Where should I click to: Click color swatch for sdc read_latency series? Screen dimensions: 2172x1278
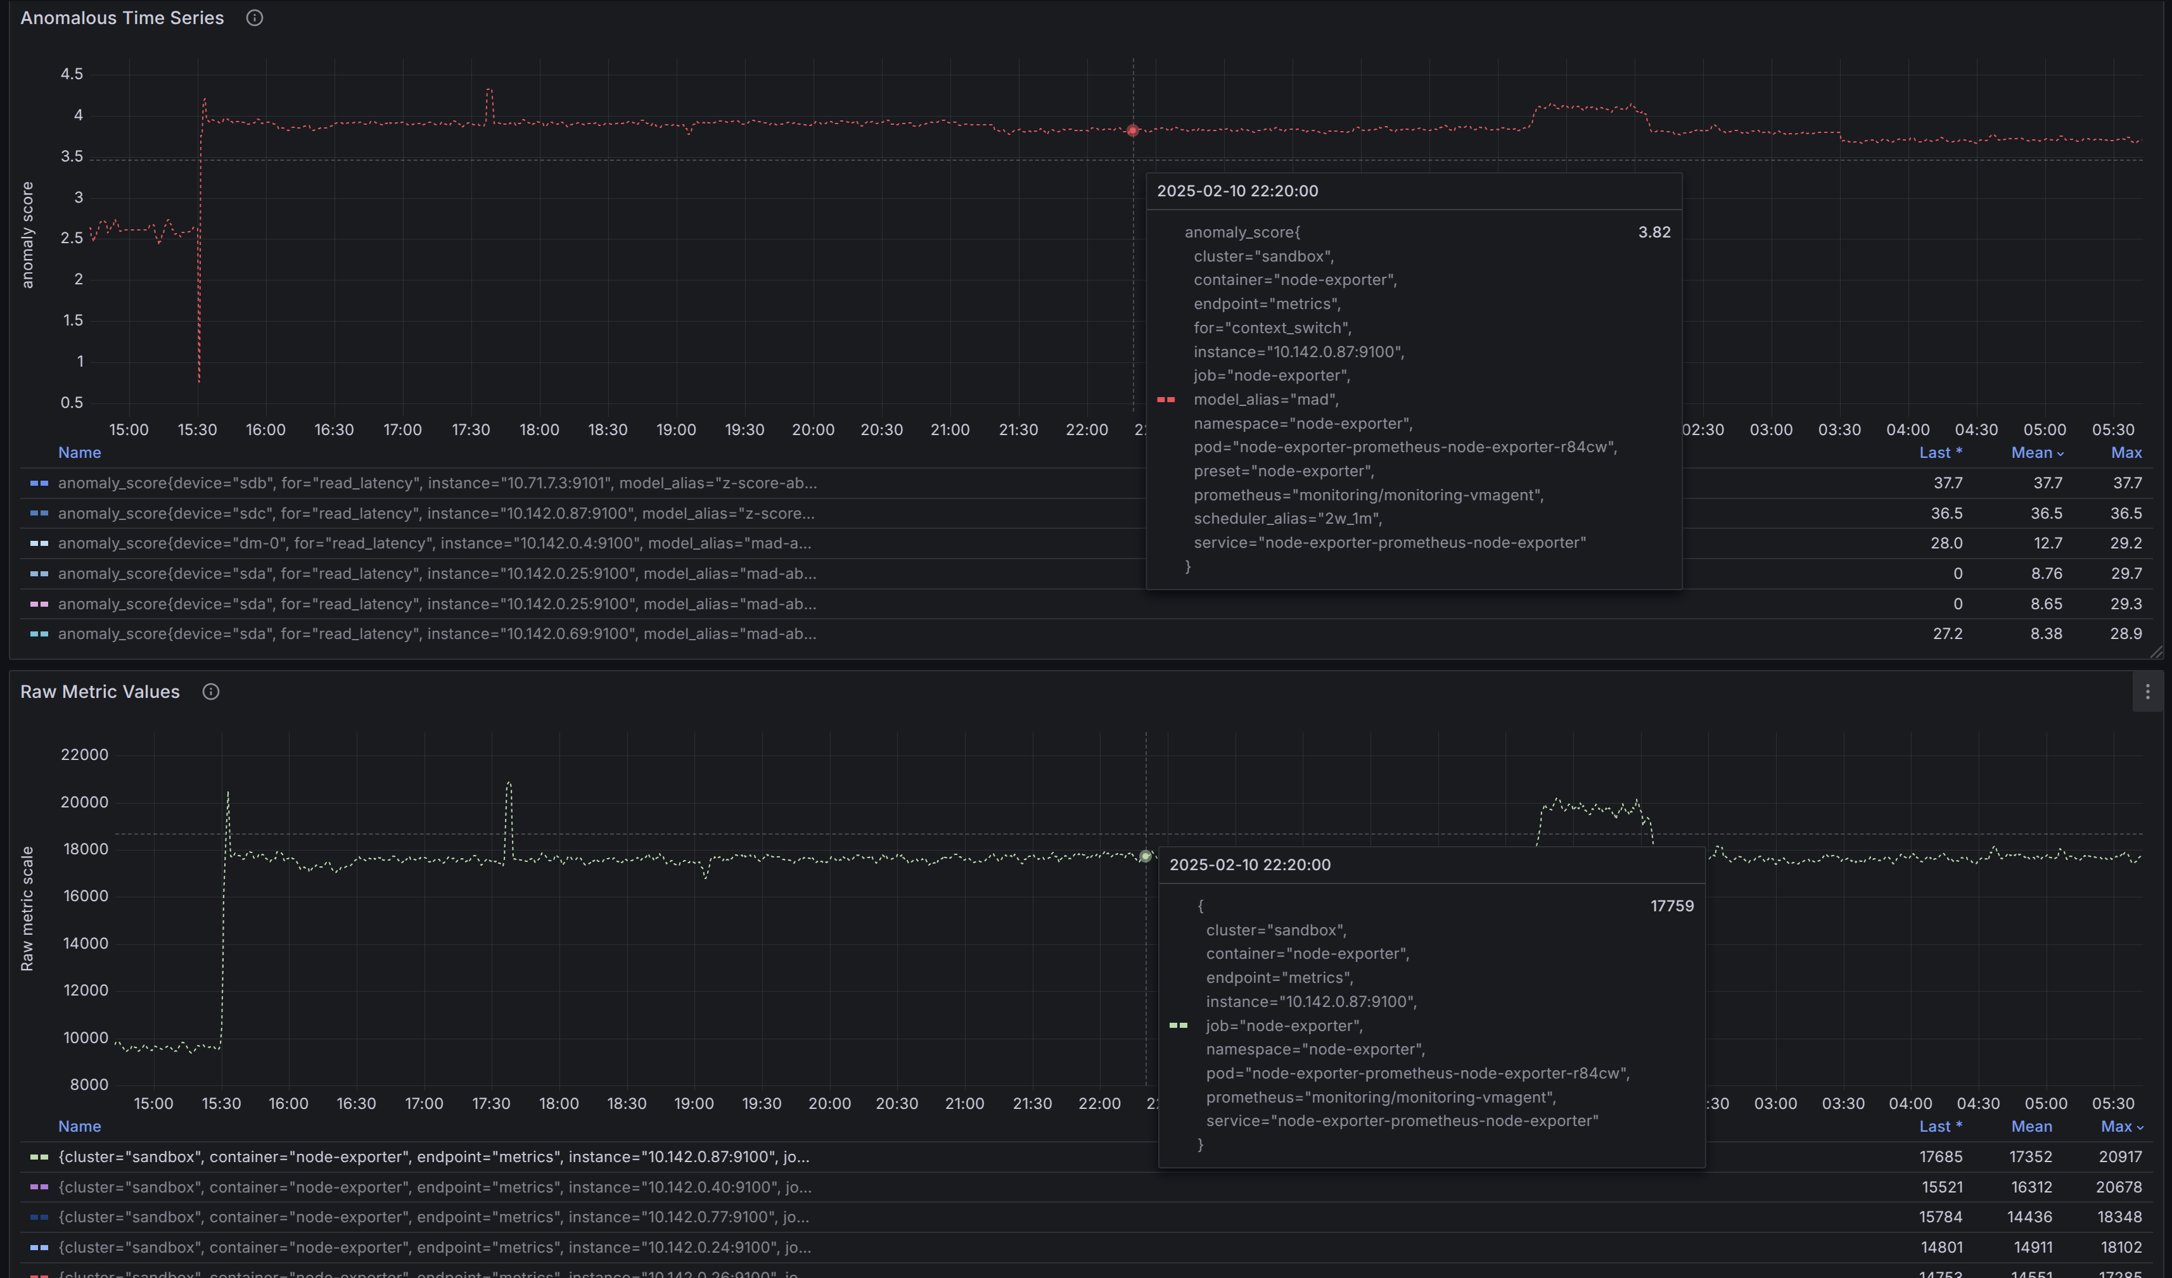[39, 514]
